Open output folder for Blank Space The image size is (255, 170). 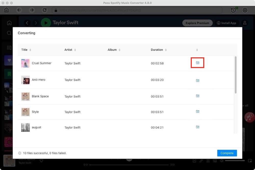[197, 96]
